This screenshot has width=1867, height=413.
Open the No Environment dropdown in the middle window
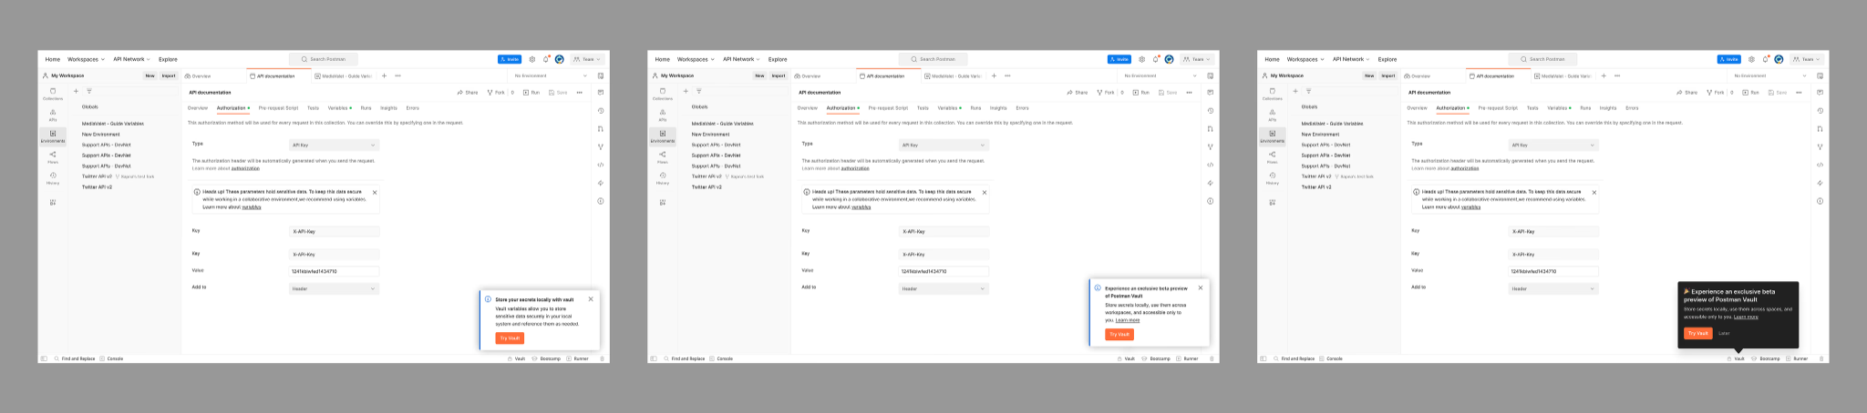(x=1160, y=76)
